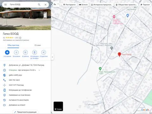Click the plus code G6C7+P7 Разград

16,85
